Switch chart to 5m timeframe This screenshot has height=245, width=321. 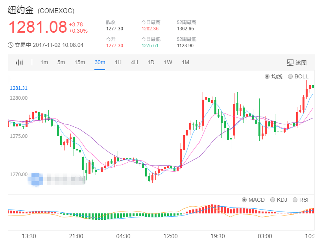tap(61, 62)
